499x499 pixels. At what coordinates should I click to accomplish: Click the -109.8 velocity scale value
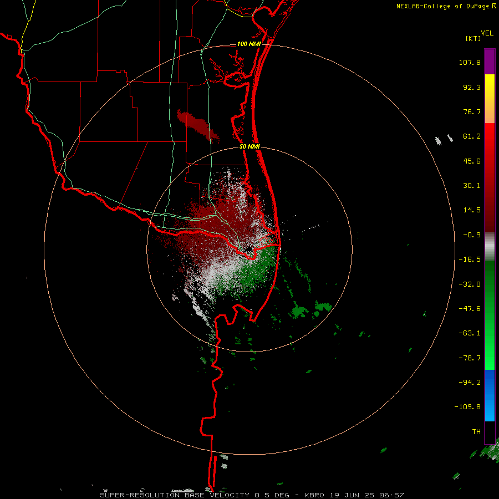[467, 407]
